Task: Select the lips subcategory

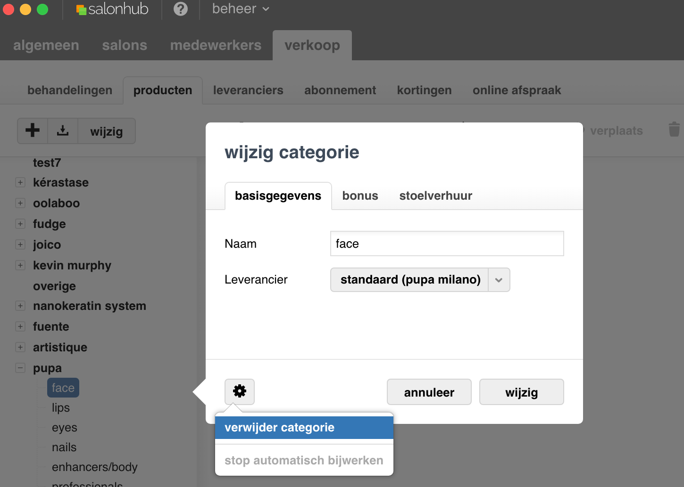Action: (x=61, y=408)
